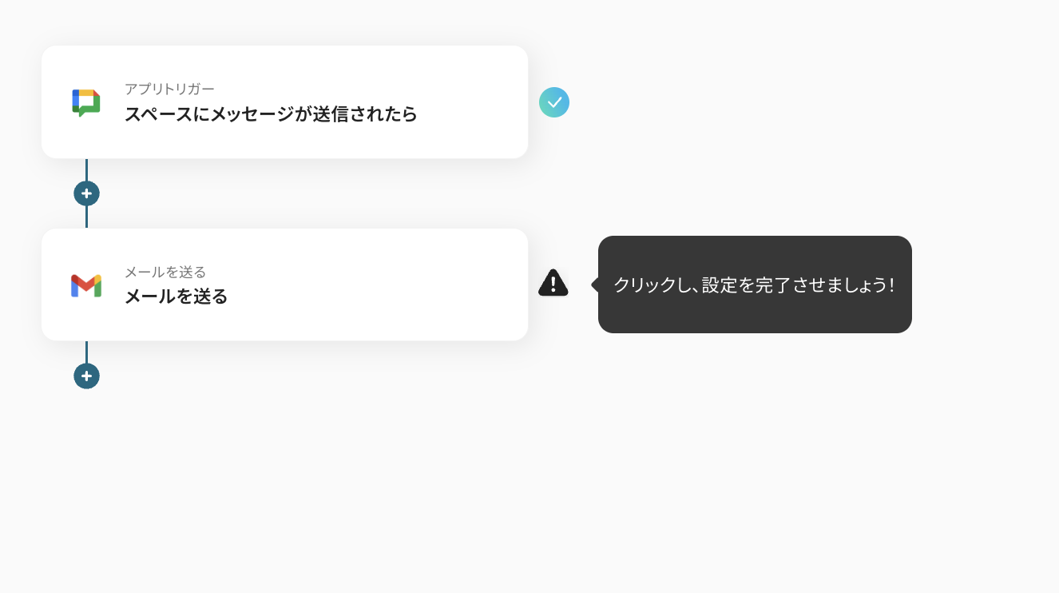
Task: Click the tooltip saying クリックし、設定を完了させましょう！
Action: (755, 285)
